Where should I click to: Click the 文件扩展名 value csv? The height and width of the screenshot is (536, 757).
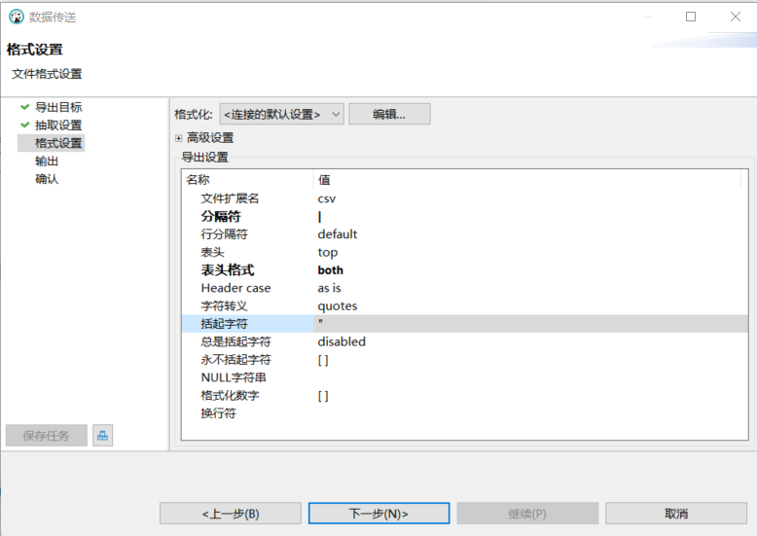click(x=327, y=198)
